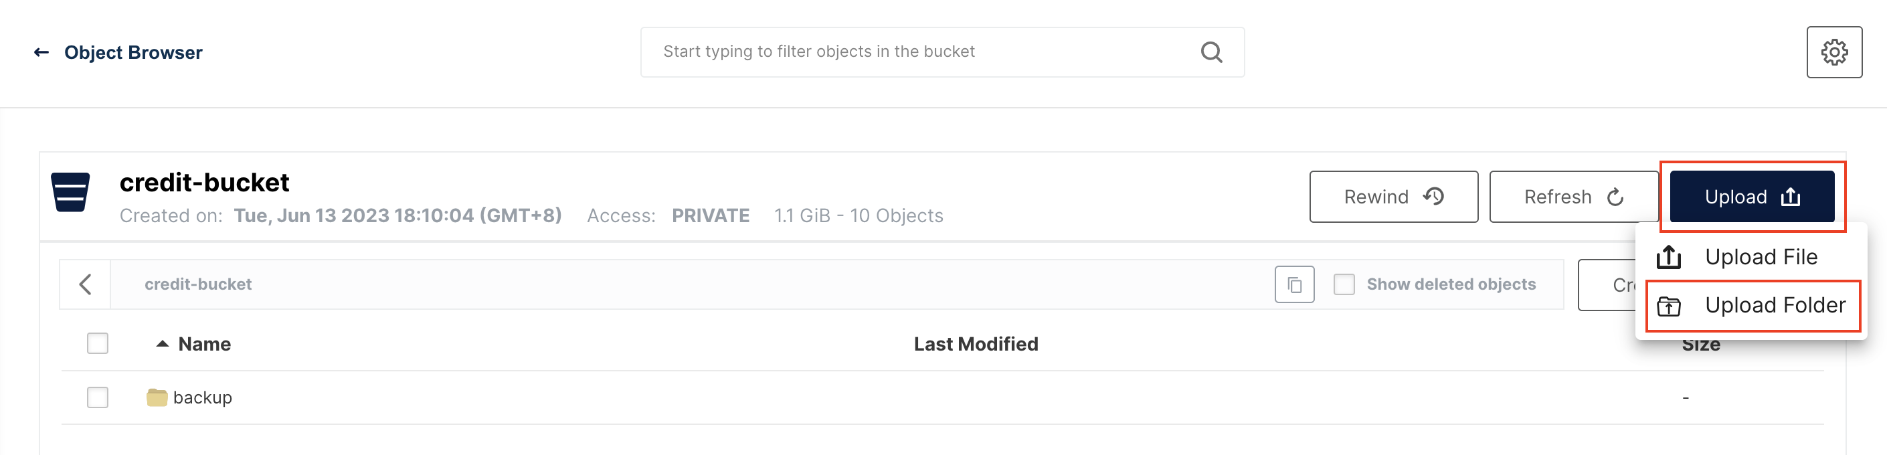Copy path using the clipboard icon

pos(1293,284)
